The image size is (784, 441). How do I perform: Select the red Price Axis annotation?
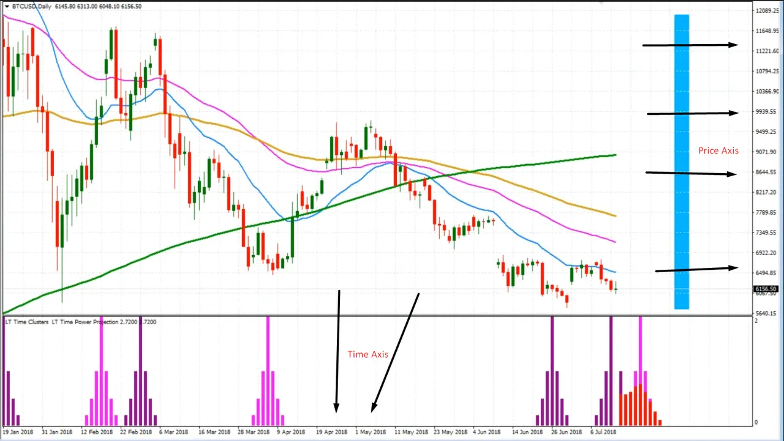click(718, 150)
